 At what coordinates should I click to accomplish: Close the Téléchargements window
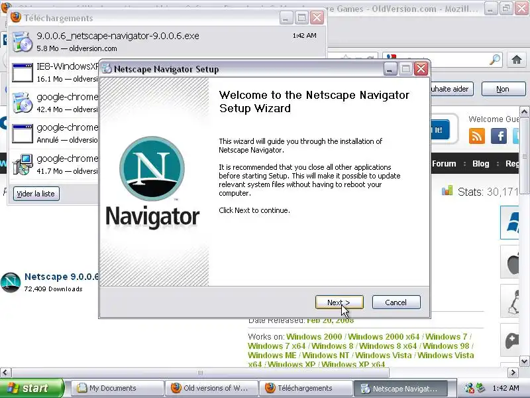tap(317, 18)
